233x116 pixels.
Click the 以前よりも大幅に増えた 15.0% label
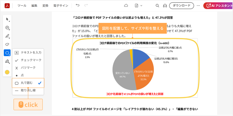point(166,60)
